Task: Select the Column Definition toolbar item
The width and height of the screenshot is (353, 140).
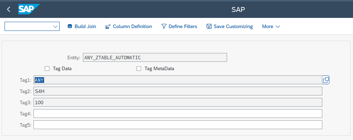Action: click(x=129, y=26)
